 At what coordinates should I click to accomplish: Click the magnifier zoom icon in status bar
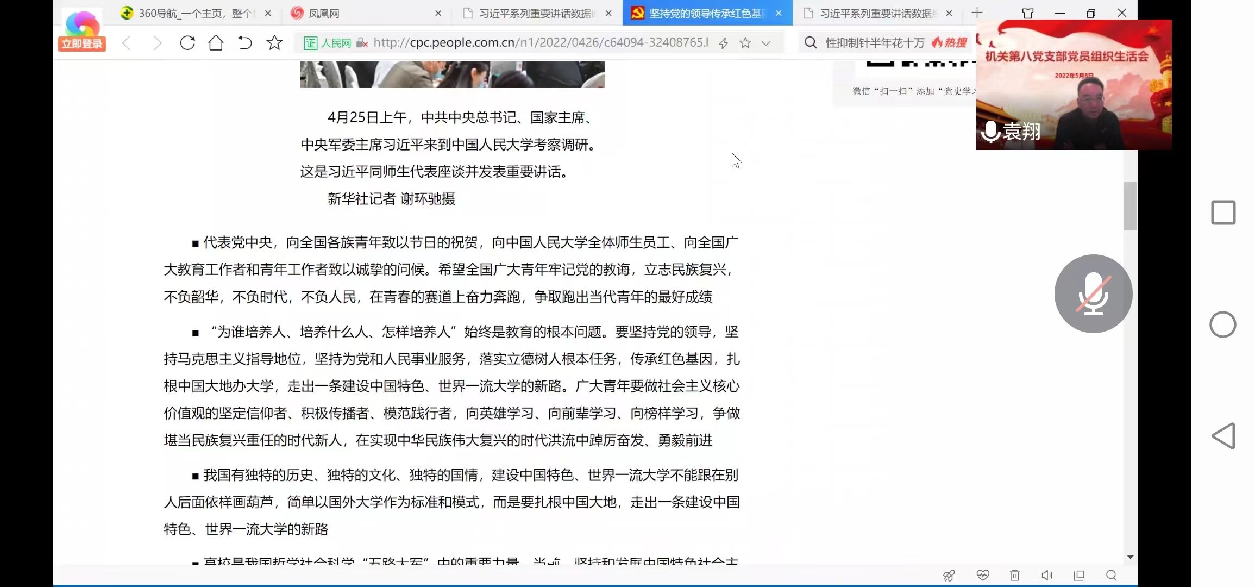(1111, 575)
